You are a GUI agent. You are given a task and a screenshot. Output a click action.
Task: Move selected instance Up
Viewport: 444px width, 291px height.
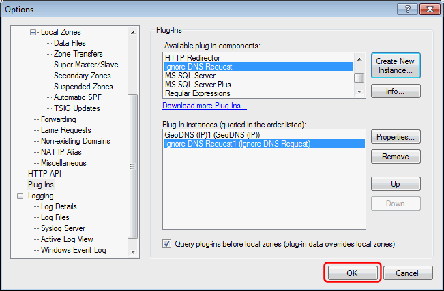point(396,184)
